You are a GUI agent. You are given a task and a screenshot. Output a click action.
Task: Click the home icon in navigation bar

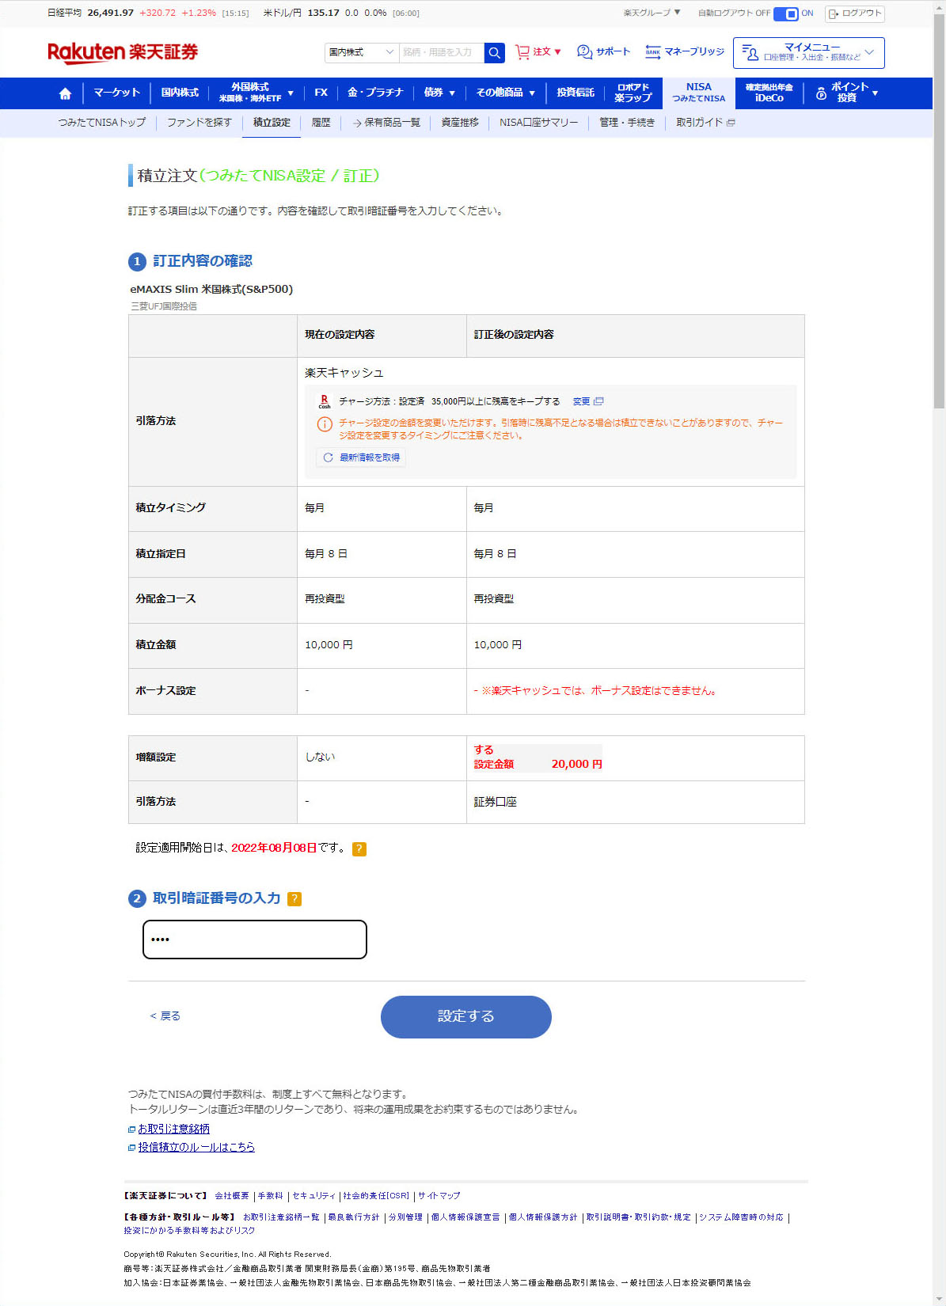pyautogui.click(x=65, y=93)
